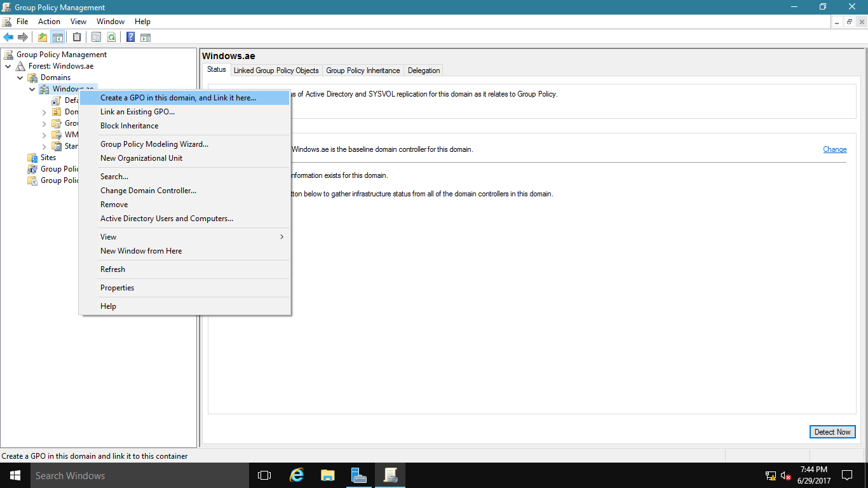This screenshot has height=488, width=868.
Task: Expand the WMI Filters tree node
Action: (x=43, y=135)
